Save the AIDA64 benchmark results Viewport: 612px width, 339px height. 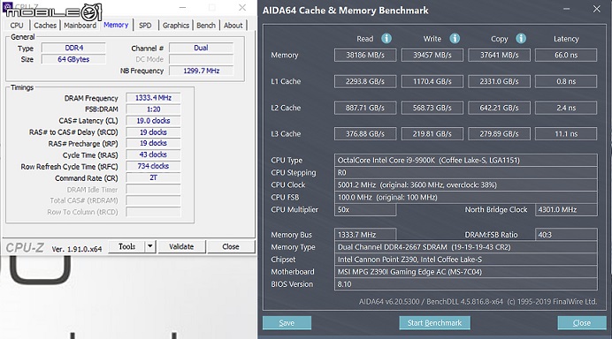pyautogui.click(x=287, y=322)
